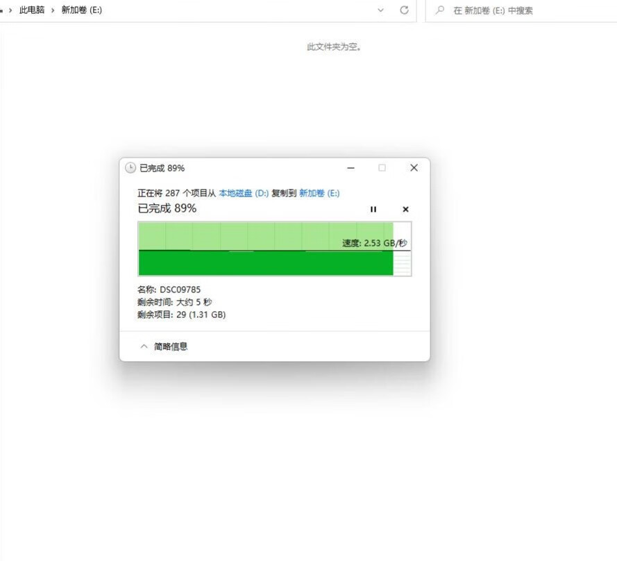The image size is (617, 561).
Task: Click the 此文件夹为空 message
Action: 334,47
